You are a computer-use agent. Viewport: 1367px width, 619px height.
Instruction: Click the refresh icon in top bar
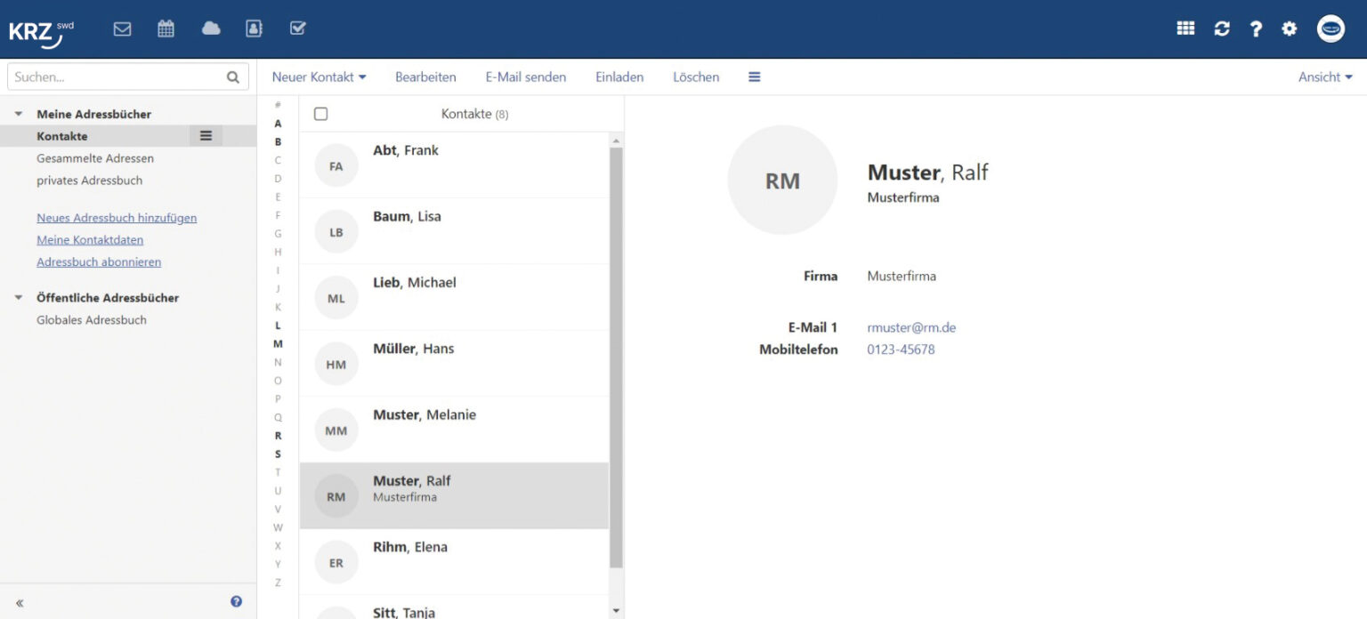coord(1222,28)
